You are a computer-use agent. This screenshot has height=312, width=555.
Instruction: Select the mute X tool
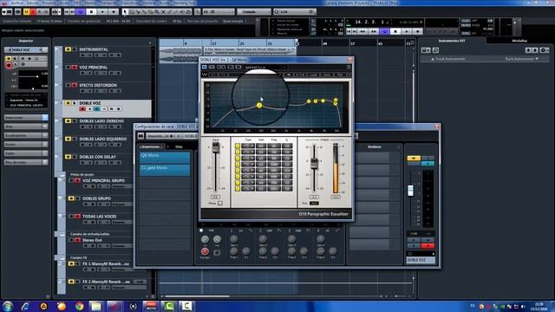click(x=163, y=11)
